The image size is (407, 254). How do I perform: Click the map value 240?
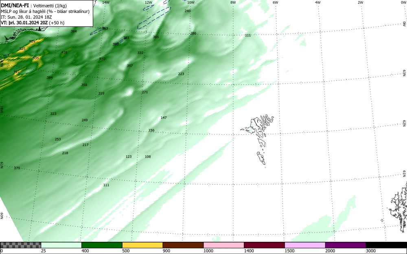click(x=188, y=11)
